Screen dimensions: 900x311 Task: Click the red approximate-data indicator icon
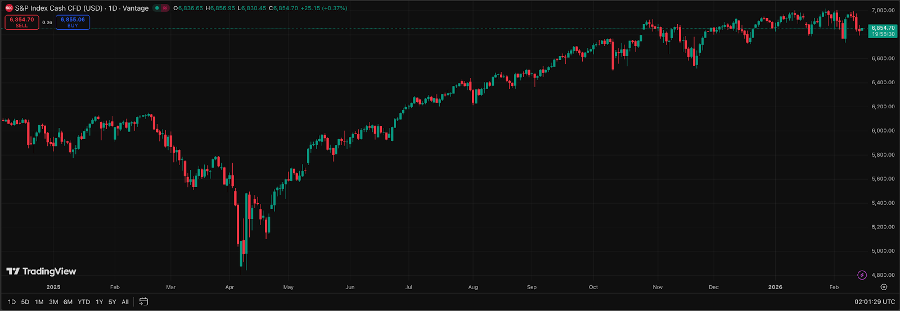(x=165, y=8)
